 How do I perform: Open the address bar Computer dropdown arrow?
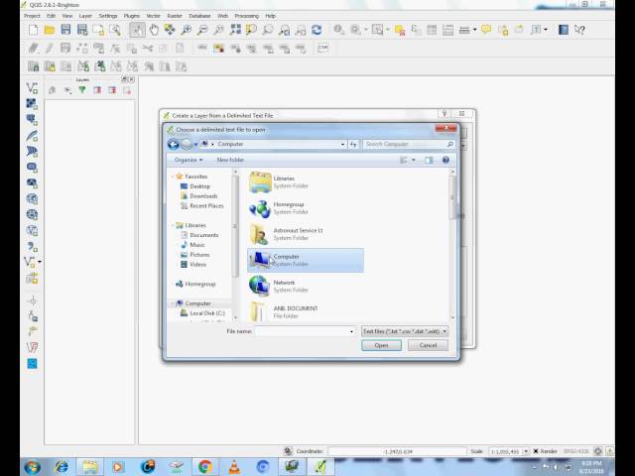[342, 144]
